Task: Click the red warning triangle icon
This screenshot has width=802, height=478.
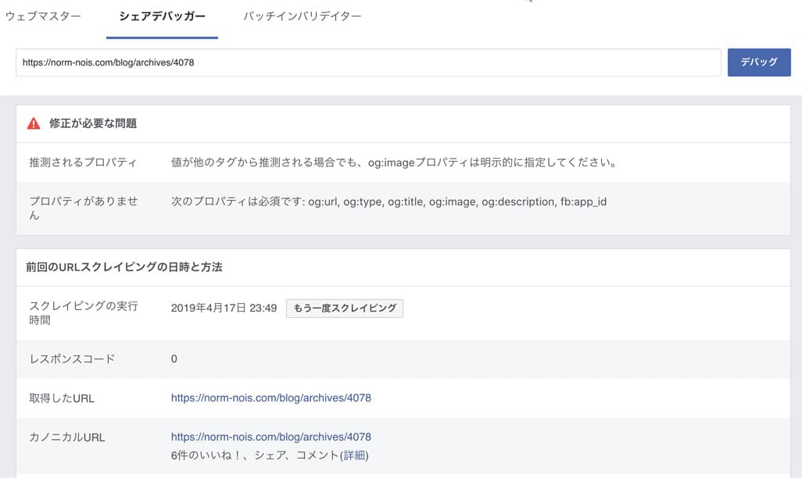Action: (34, 123)
